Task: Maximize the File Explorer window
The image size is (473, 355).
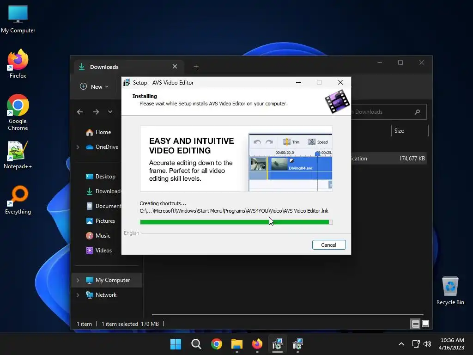Action: [400, 62]
